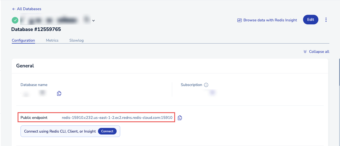This screenshot has width=340, height=146.
Task: Open the Slowlog tab
Action: (x=76, y=40)
